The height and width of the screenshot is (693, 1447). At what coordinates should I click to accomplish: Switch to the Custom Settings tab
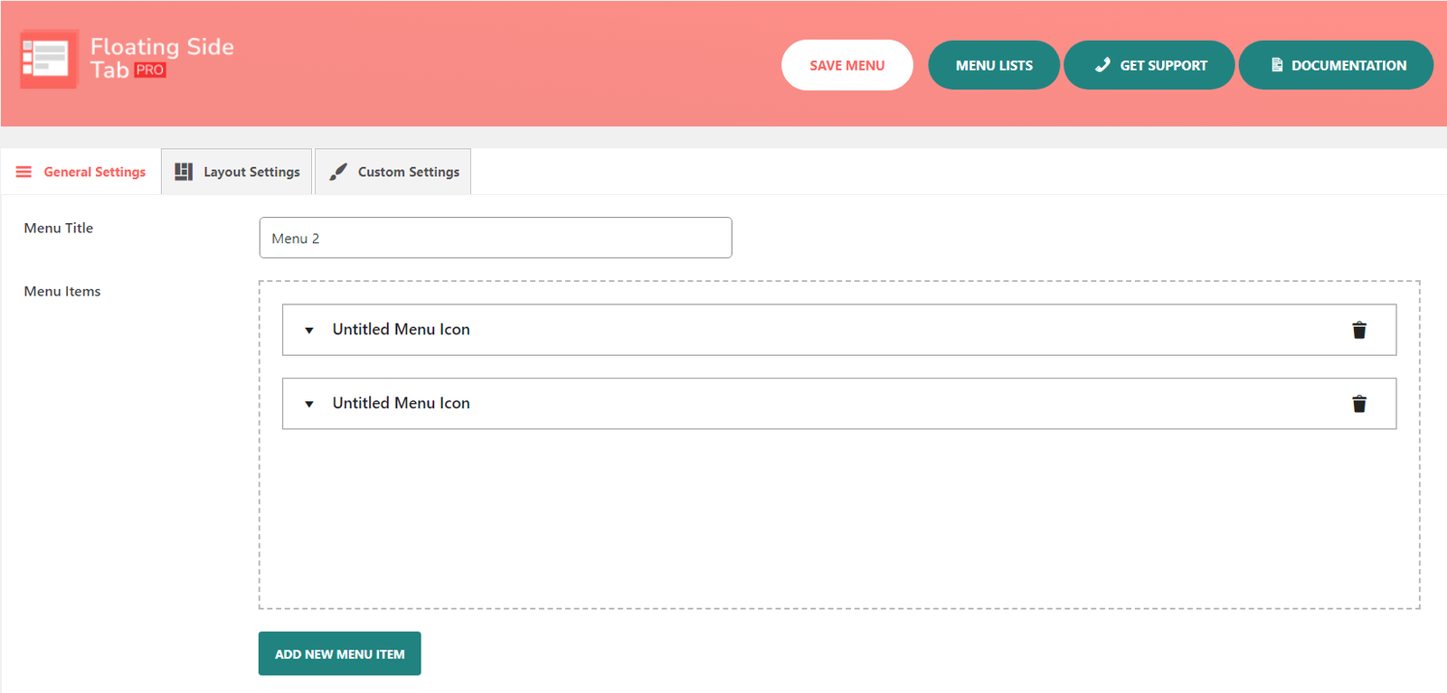pos(408,172)
